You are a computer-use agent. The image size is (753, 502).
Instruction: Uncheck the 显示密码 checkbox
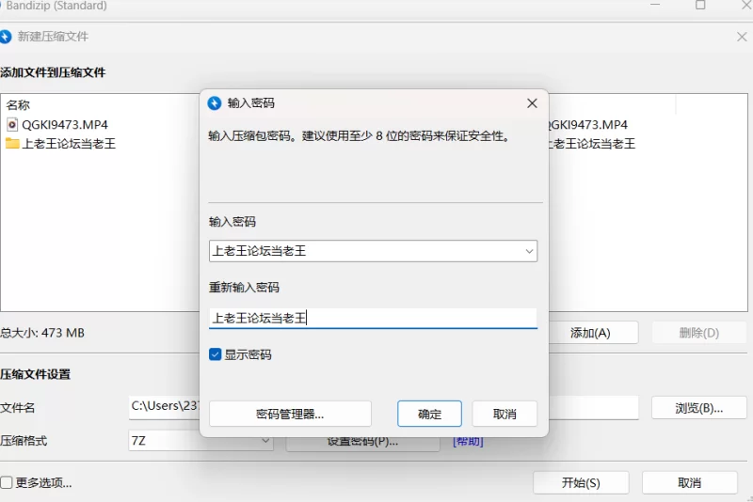[x=216, y=355]
